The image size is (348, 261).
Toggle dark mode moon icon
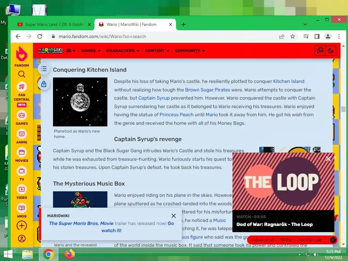(x=330, y=51)
